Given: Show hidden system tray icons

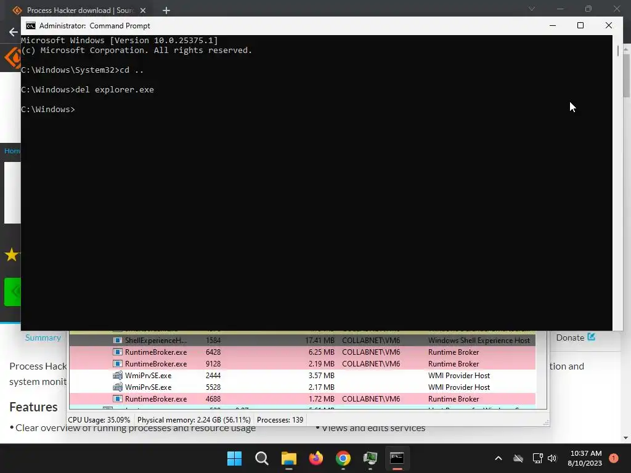Looking at the screenshot, I should point(498,458).
